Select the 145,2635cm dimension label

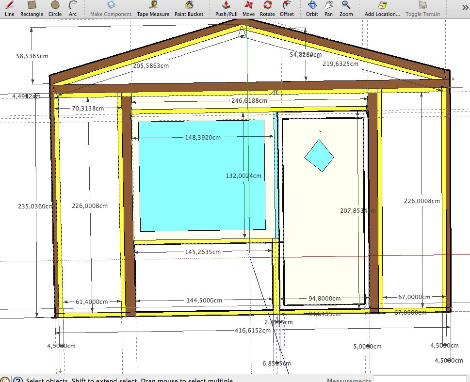pos(203,252)
